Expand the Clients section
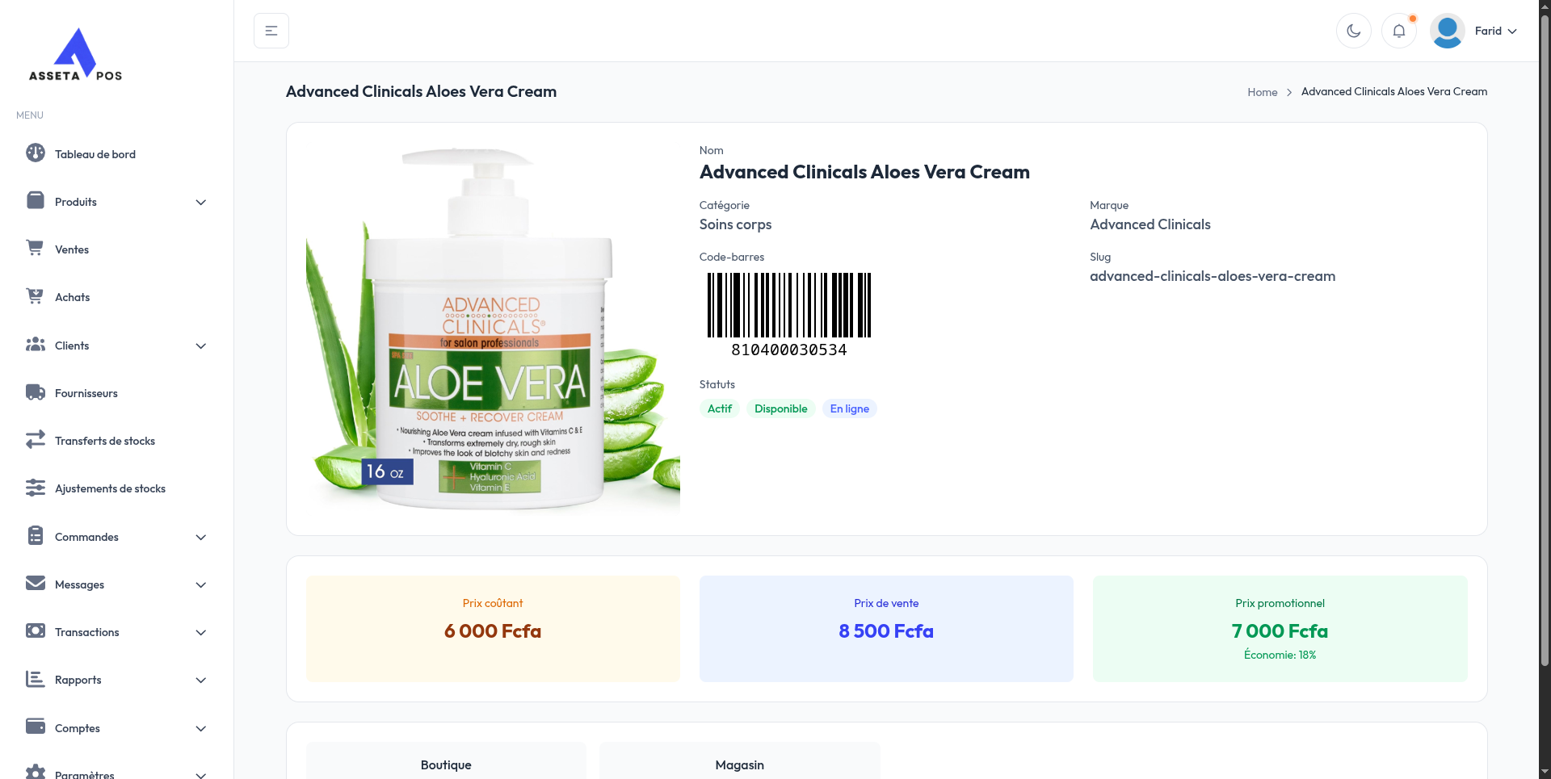The height and width of the screenshot is (779, 1551). coord(200,346)
